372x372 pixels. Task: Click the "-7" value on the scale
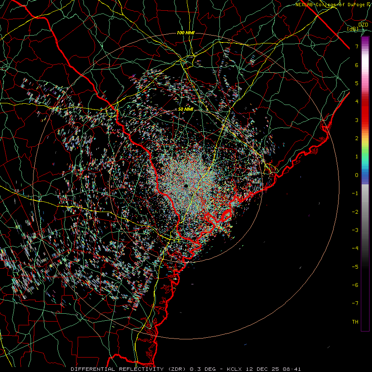(355, 303)
